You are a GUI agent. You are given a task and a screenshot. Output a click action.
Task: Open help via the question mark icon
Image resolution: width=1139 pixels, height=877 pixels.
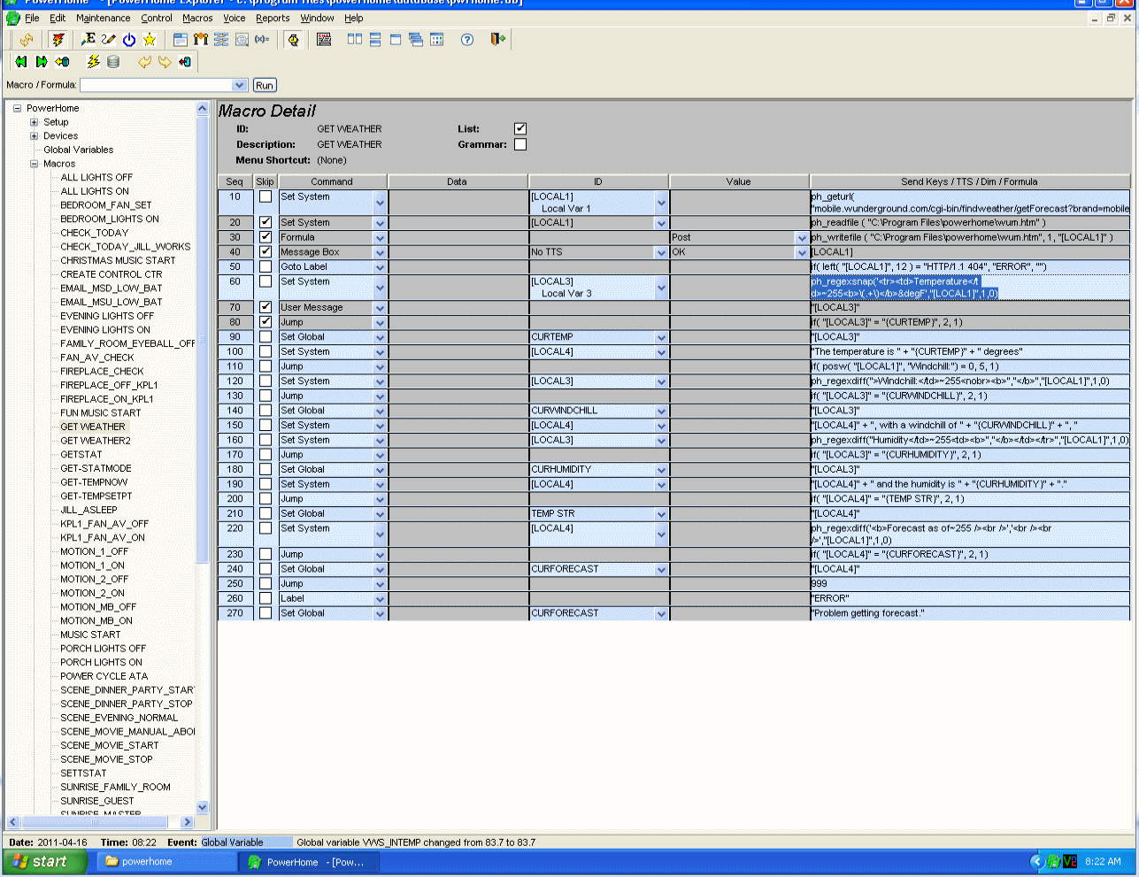(467, 39)
